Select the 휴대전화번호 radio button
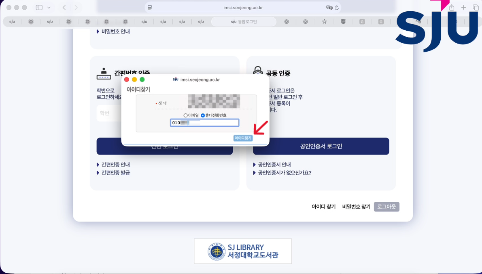This screenshot has height=274, width=482. tap(203, 115)
